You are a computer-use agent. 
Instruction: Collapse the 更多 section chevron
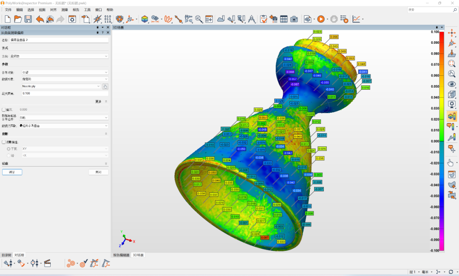point(106,101)
